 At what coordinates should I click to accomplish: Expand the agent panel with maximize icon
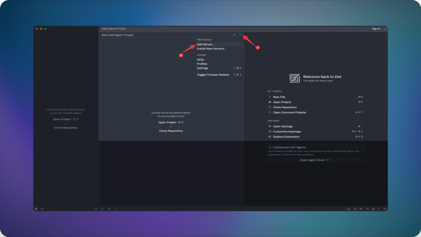point(234,35)
